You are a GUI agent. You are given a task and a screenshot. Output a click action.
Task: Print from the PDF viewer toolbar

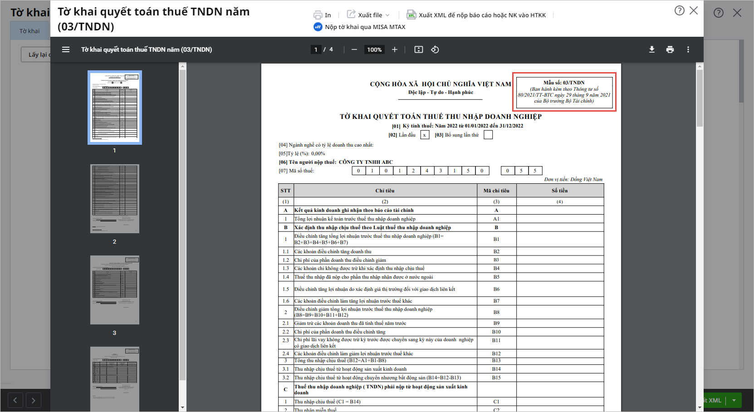coord(670,49)
